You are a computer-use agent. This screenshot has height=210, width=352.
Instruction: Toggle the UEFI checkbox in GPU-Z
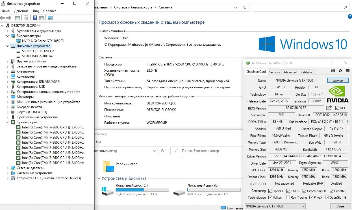click(x=337, y=108)
